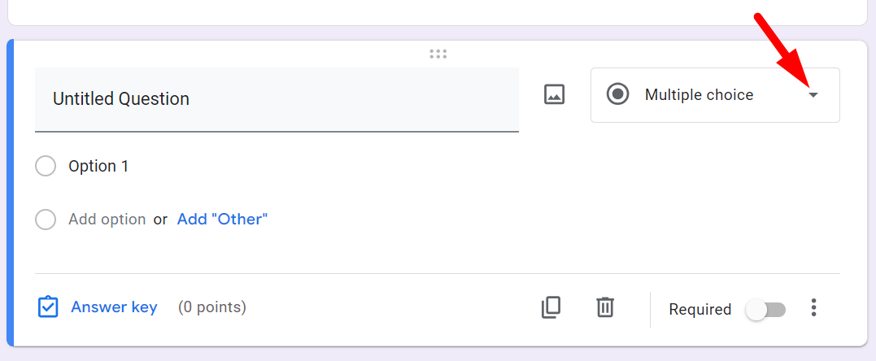Toggle the Required switch
This screenshot has height=361, width=876.
765,309
